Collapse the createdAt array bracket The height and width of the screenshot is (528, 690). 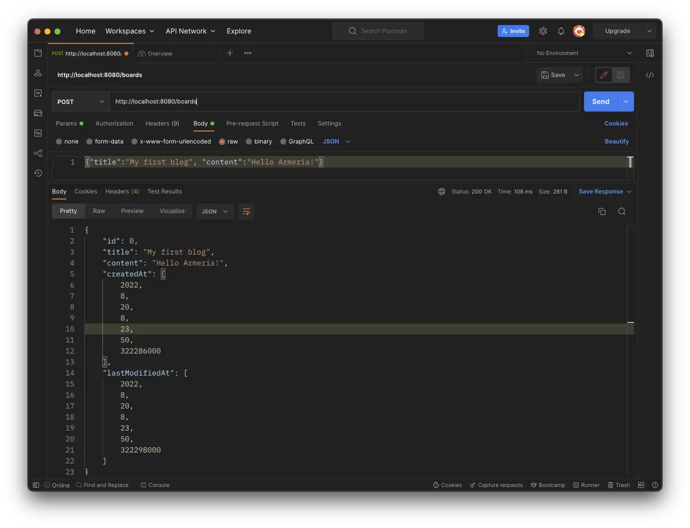click(163, 274)
